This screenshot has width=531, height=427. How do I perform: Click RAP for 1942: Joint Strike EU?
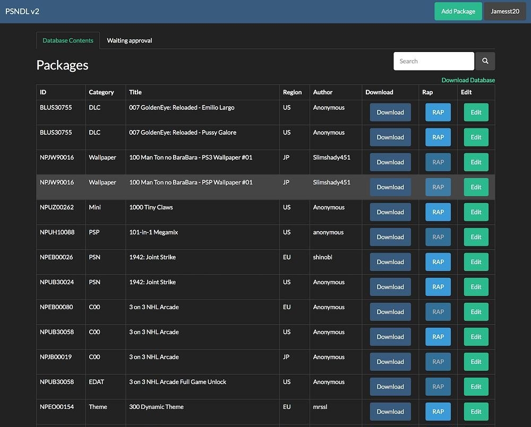point(438,262)
